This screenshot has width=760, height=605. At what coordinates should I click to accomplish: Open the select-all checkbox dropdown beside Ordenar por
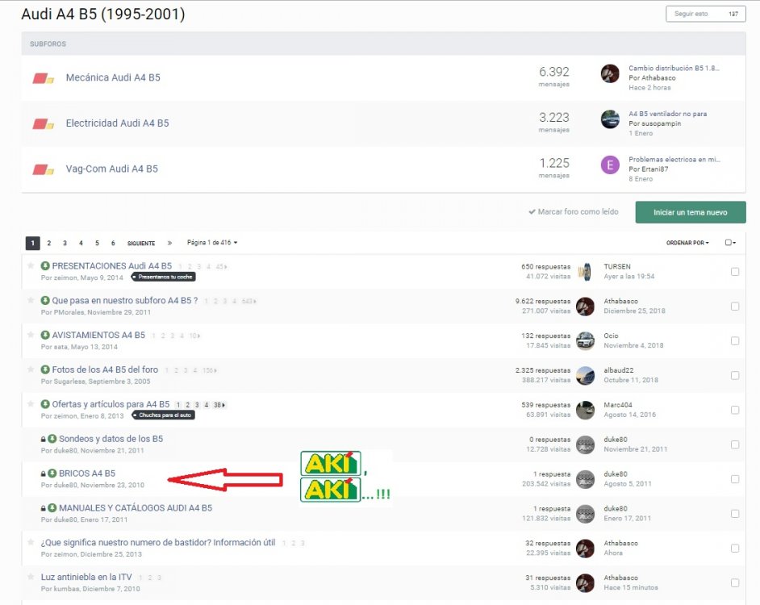click(x=730, y=242)
